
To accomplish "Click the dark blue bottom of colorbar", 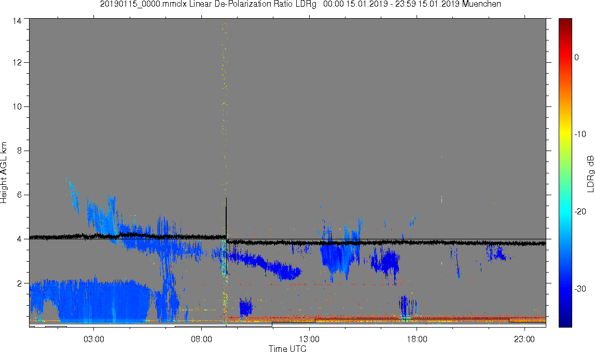I will (565, 322).
